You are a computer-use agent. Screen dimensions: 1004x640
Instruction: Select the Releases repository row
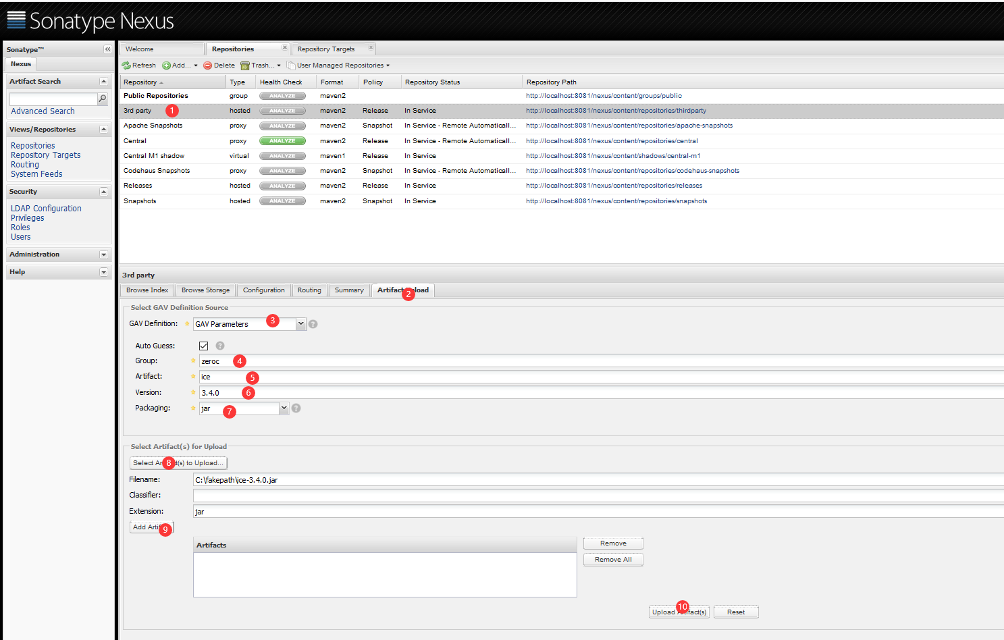[x=562, y=186]
